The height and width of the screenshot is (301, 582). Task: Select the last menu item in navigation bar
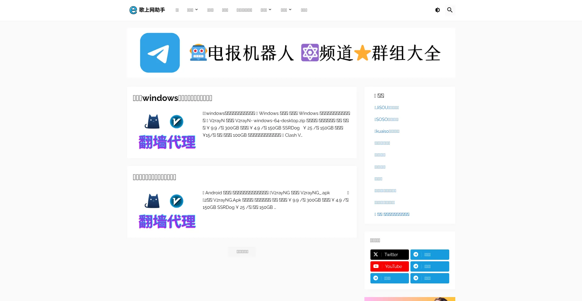(x=304, y=10)
